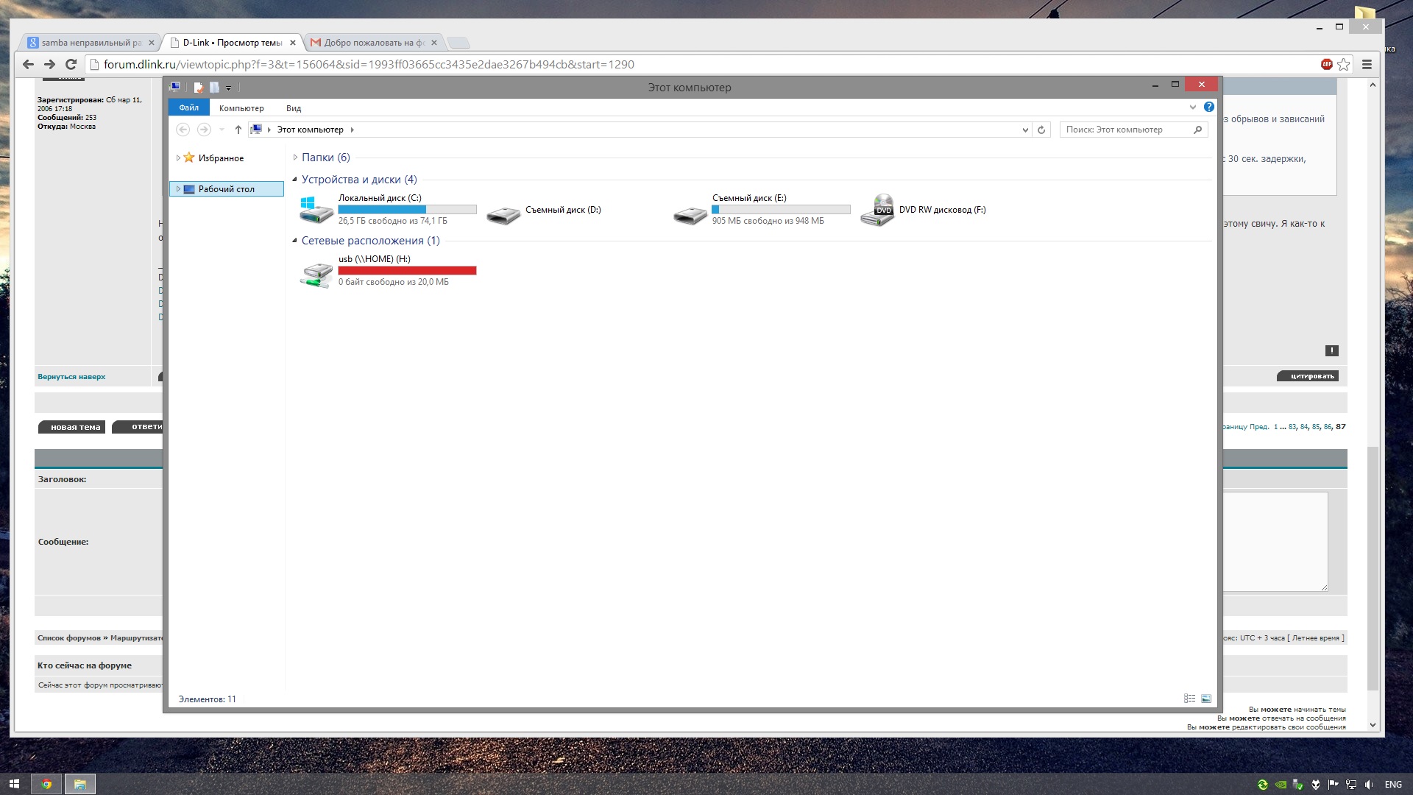Viewport: 1413px width, 795px height.
Task: Click the up-one-level arrow in Explorer
Action: 238,130
